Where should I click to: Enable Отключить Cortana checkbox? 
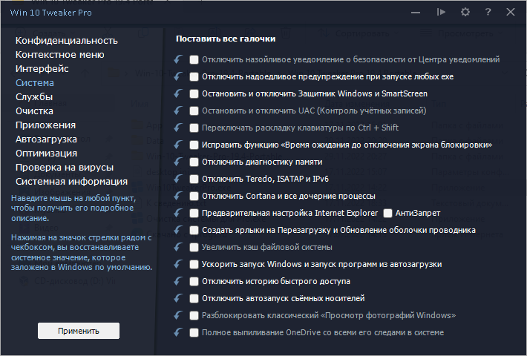(194, 196)
